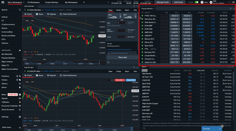Toggle the 1-Click dealing switch

[x=196, y=2]
